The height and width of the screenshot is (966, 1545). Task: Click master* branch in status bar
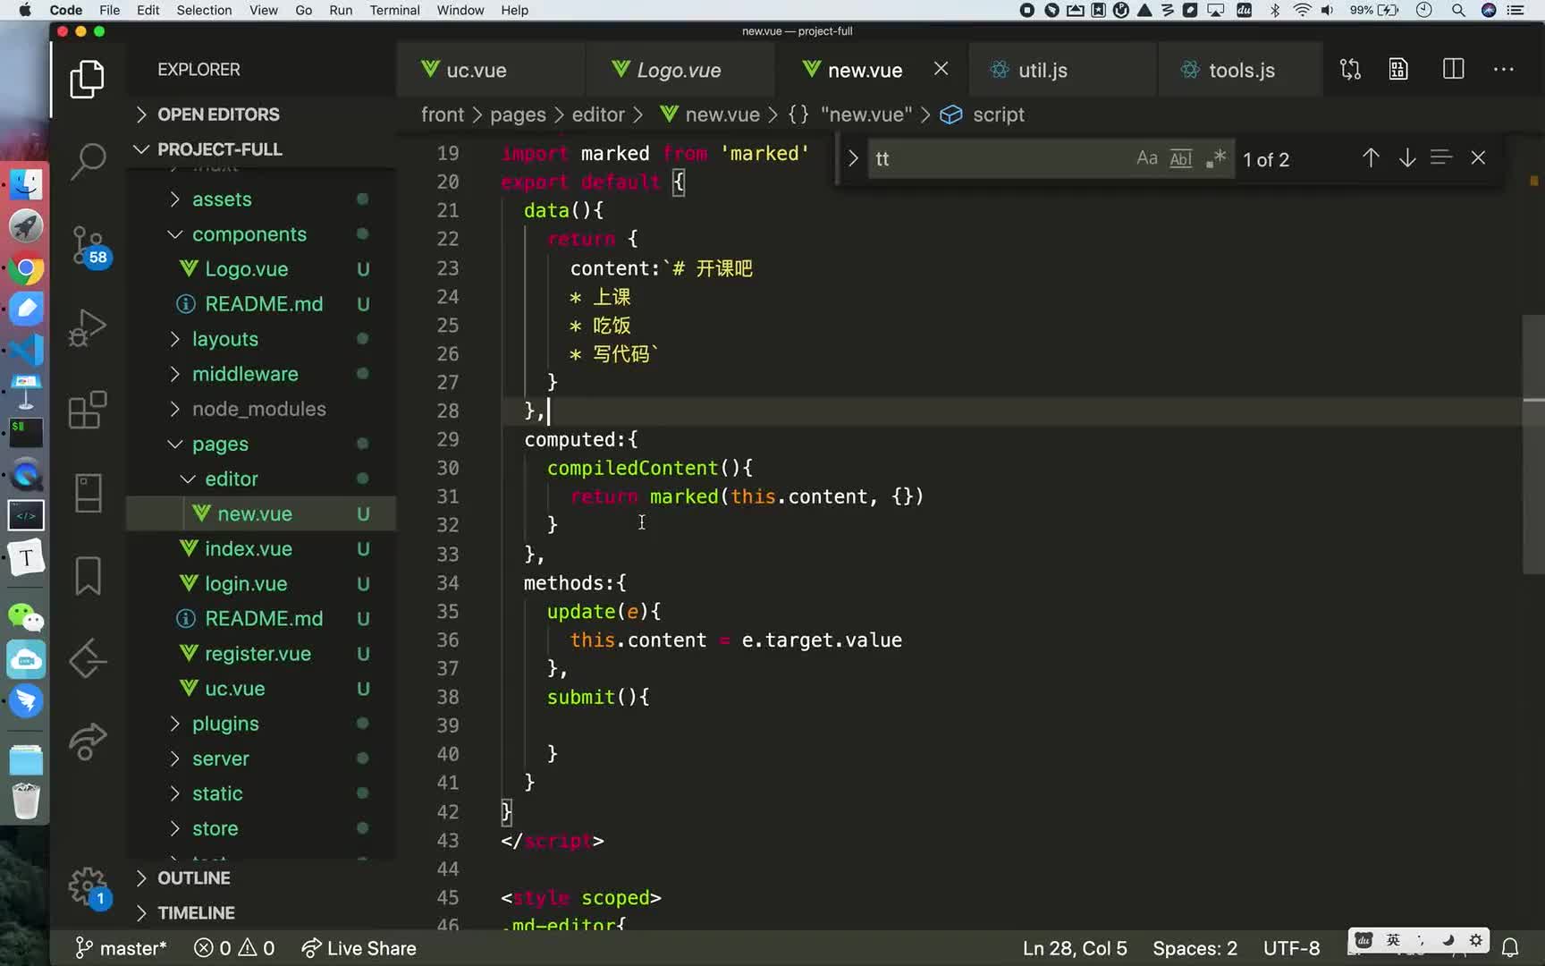pos(121,948)
